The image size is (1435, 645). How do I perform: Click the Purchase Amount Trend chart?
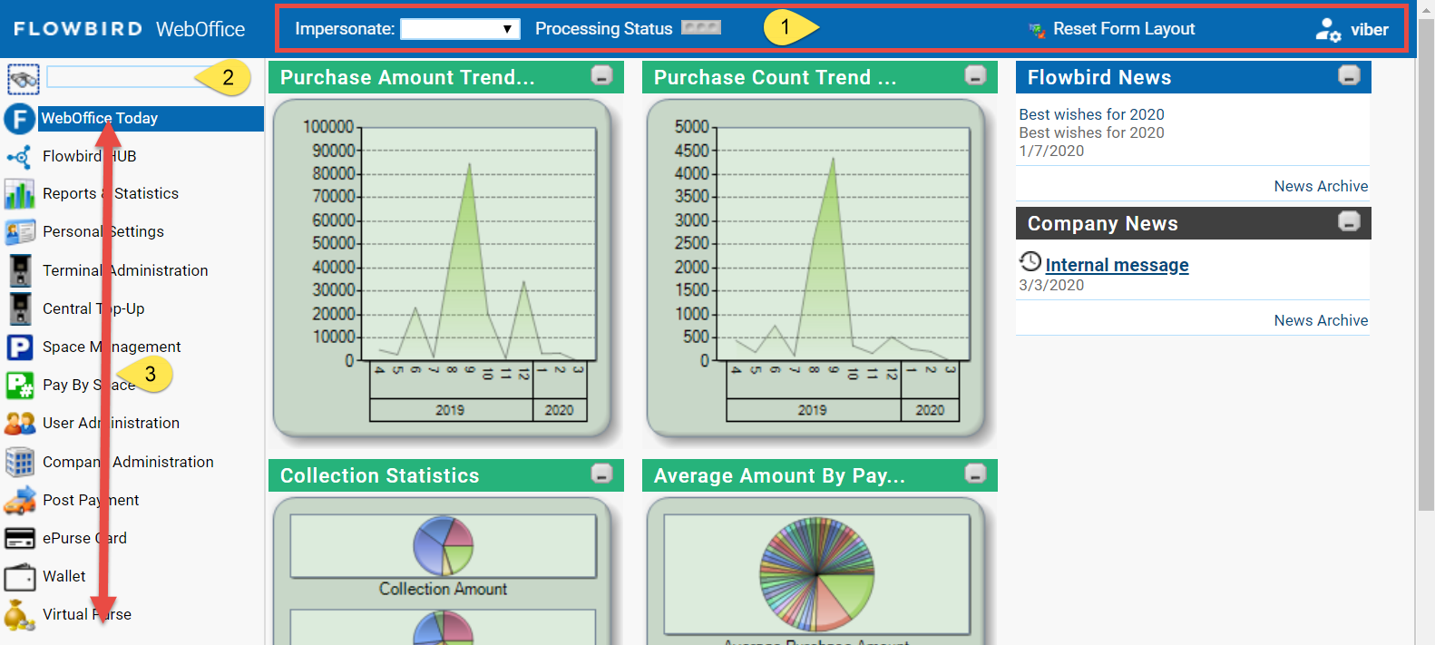(443, 269)
